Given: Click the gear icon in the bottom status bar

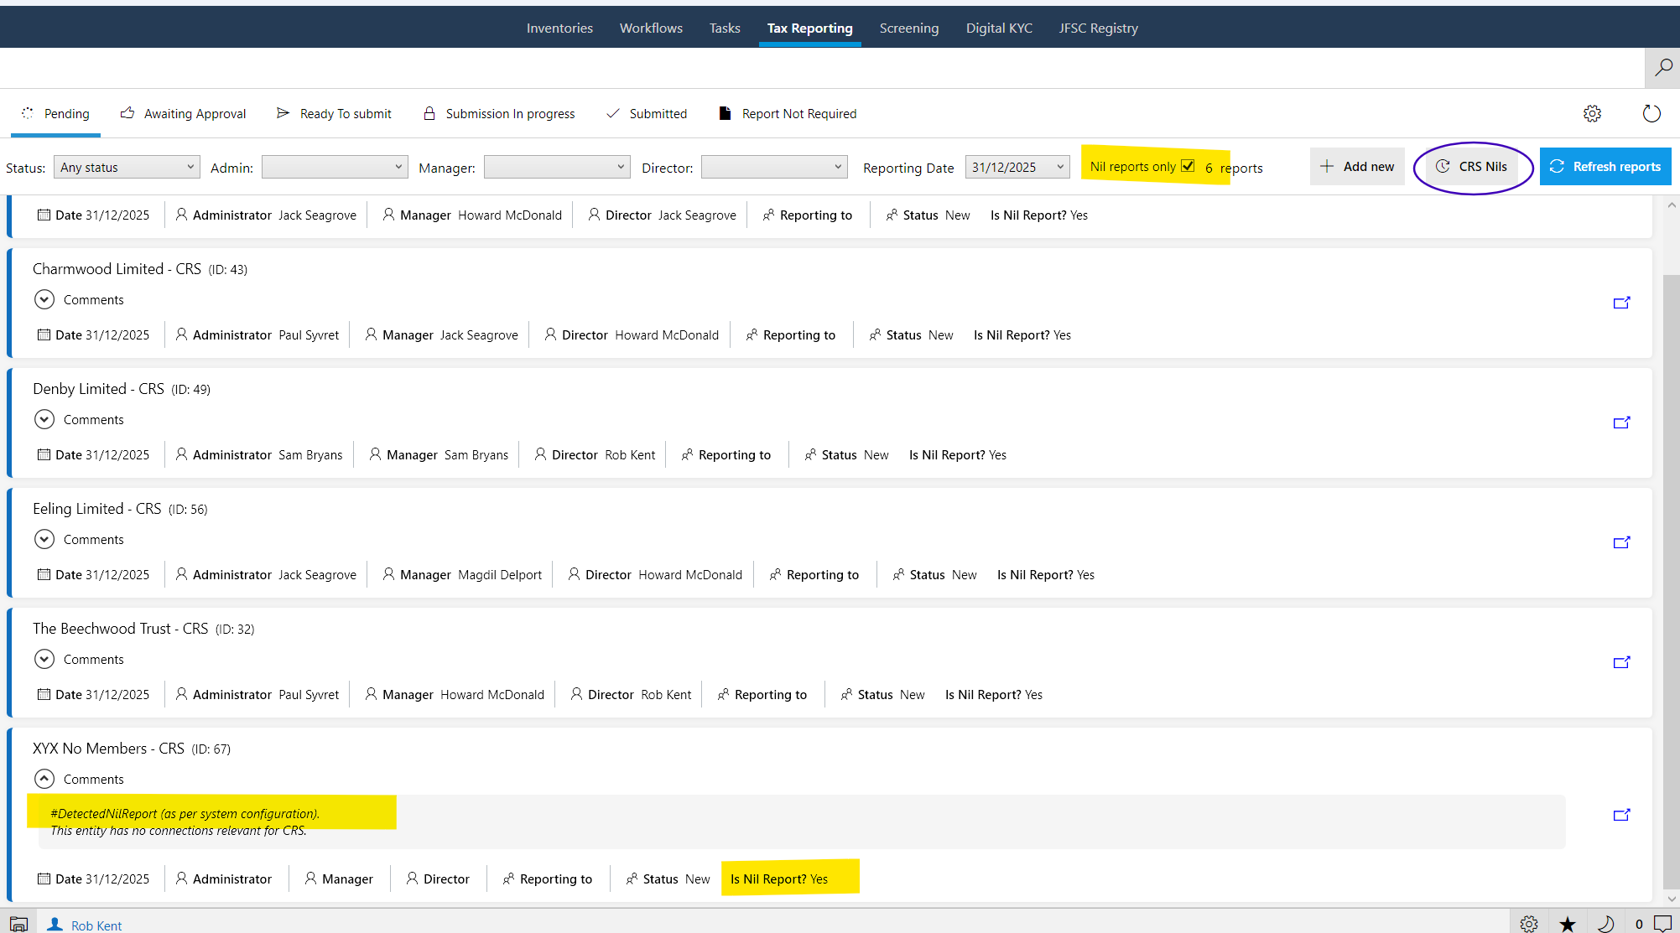Looking at the screenshot, I should click(1529, 923).
